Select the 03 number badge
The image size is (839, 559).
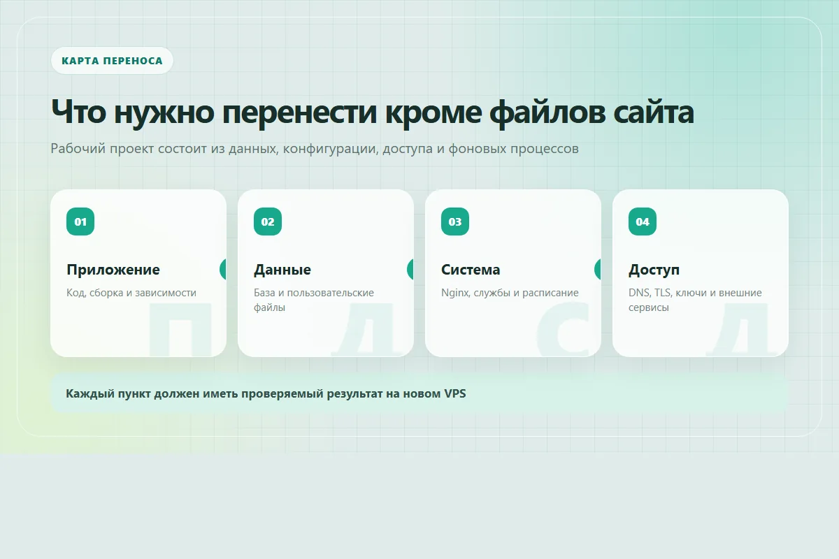click(x=455, y=222)
